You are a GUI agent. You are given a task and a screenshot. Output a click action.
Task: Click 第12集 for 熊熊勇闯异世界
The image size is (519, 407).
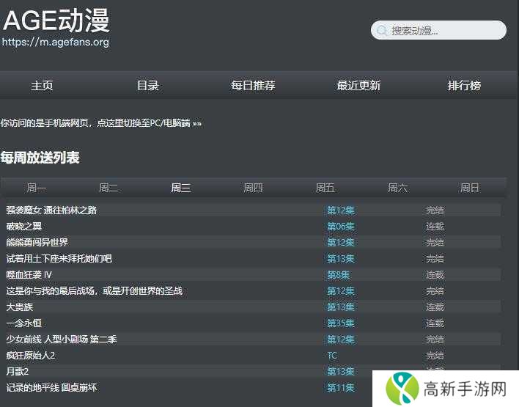(x=341, y=243)
